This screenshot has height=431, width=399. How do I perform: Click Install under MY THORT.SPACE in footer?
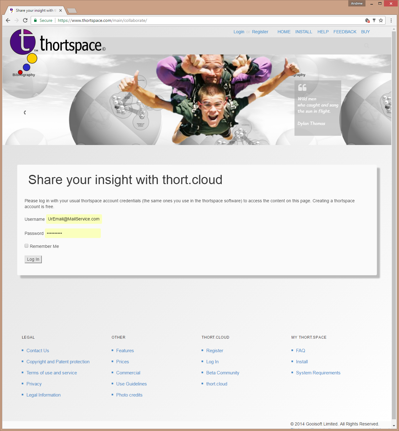(302, 362)
